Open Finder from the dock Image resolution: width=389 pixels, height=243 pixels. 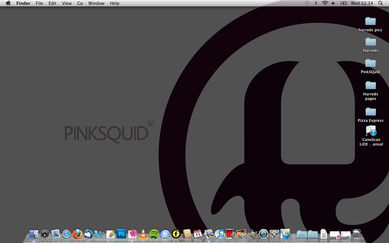[x=34, y=234]
